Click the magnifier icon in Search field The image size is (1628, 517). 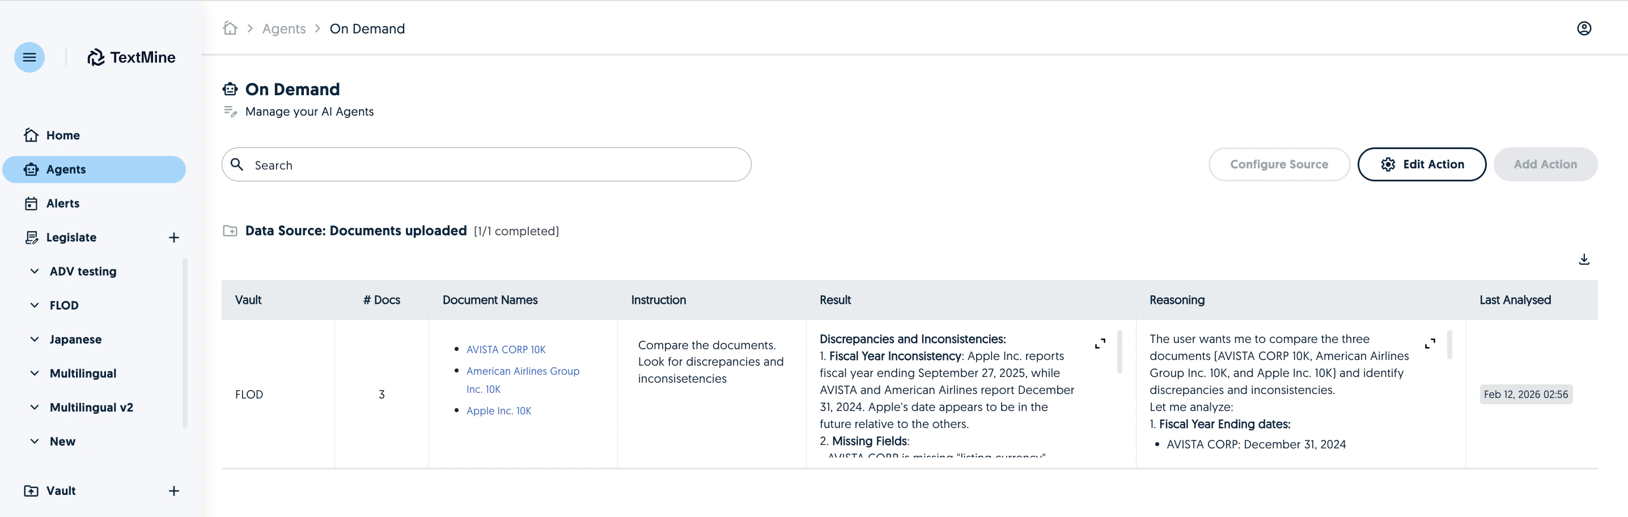click(x=237, y=164)
